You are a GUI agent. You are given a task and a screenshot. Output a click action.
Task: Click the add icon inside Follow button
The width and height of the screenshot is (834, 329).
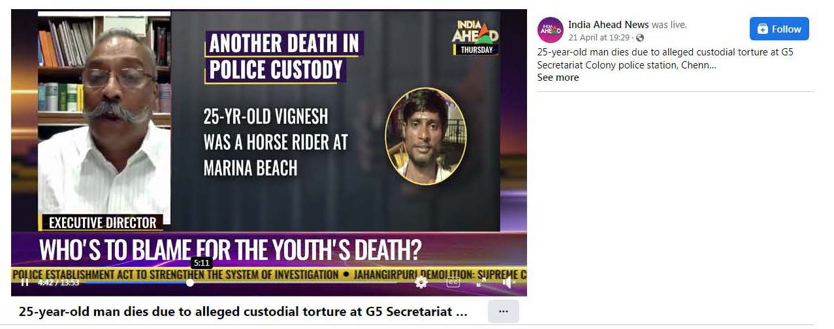(x=763, y=29)
